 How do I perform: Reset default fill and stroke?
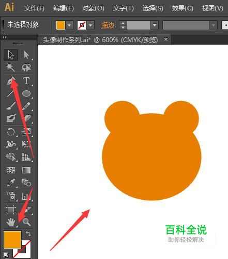tap(6, 255)
